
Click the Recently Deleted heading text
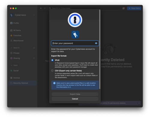point(112,60)
